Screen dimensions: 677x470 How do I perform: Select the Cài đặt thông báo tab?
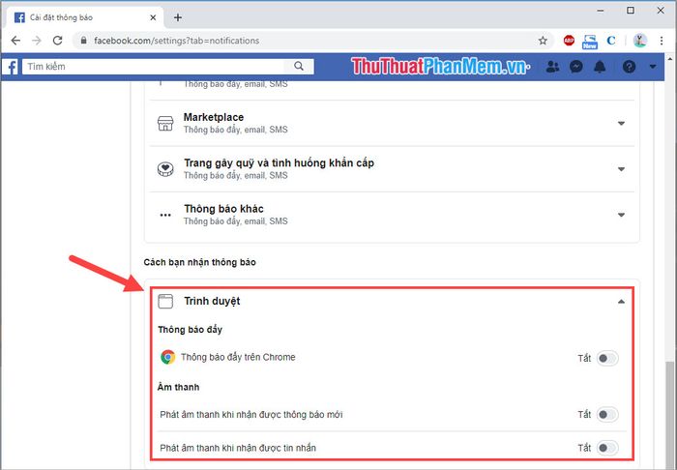(85, 17)
